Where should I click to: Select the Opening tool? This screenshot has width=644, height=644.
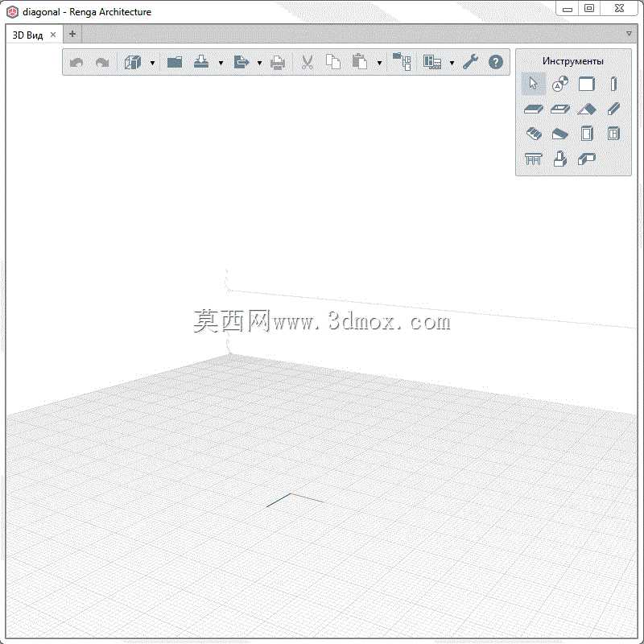[560, 109]
